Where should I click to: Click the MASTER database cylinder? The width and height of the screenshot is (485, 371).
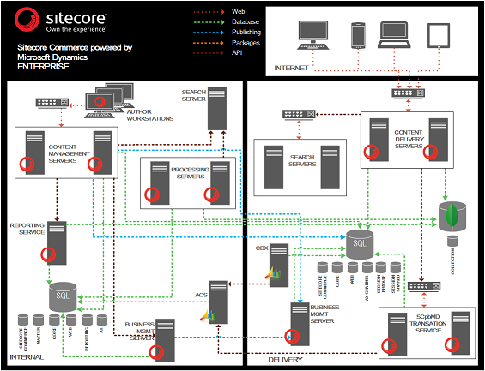pos(39,320)
